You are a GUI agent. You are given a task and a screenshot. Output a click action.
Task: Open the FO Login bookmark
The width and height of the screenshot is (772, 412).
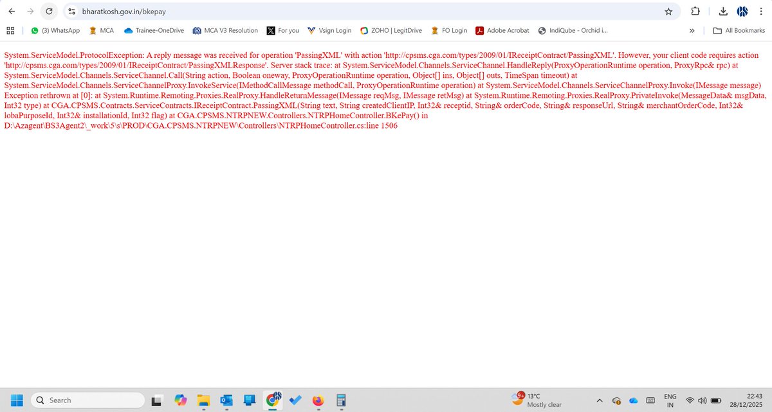point(448,30)
